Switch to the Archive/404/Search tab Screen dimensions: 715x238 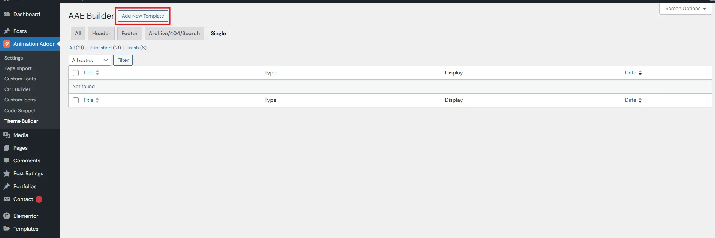(174, 33)
